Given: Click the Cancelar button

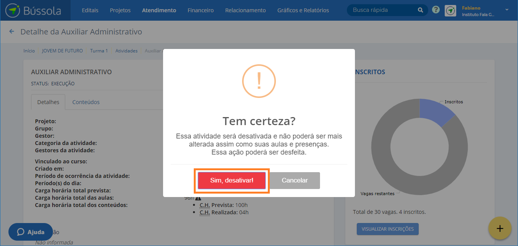Looking at the screenshot, I should click(295, 180).
